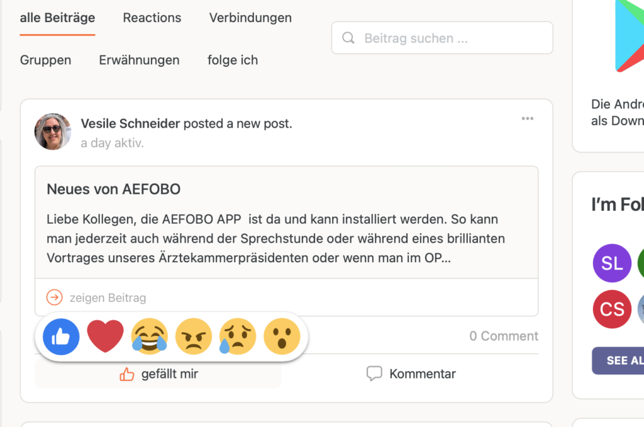
Task: Open the purple SL avatar
Action: 612,263
